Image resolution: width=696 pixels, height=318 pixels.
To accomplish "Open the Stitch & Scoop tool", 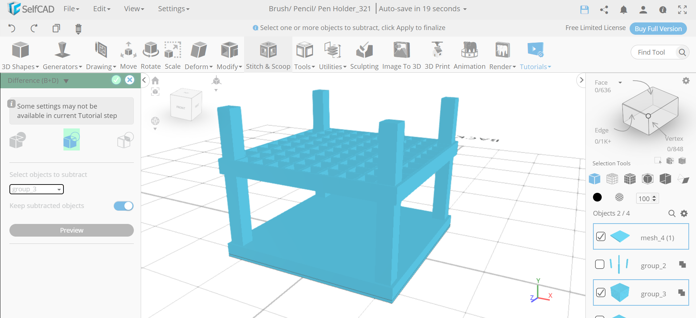I will [x=268, y=55].
